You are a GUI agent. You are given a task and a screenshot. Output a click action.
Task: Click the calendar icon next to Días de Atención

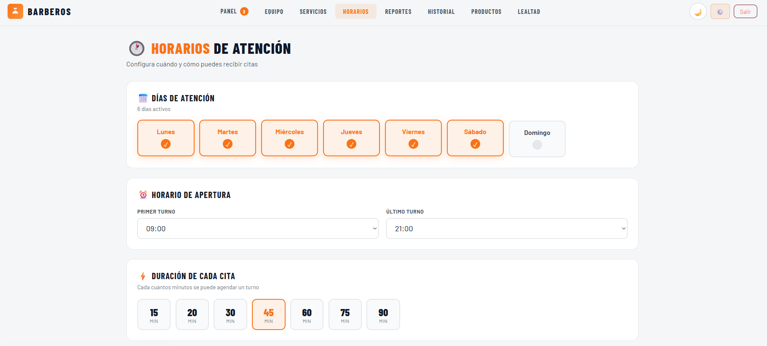pos(143,98)
